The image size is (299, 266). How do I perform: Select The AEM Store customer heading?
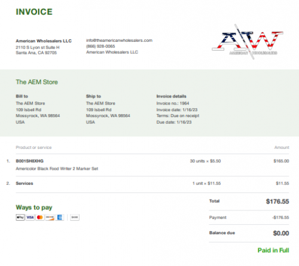(37, 82)
